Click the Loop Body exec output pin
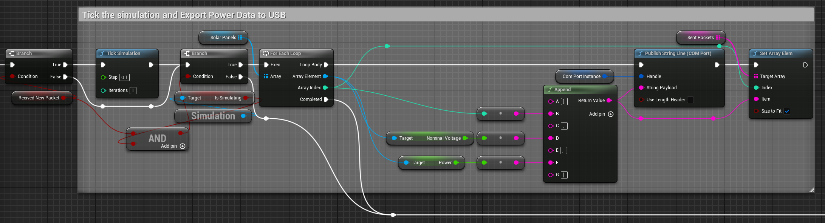Image resolution: width=825 pixels, height=223 pixels. [326, 65]
